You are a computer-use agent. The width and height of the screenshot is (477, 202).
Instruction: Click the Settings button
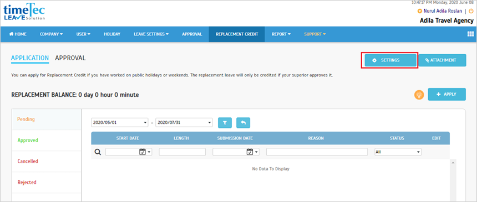(x=390, y=60)
